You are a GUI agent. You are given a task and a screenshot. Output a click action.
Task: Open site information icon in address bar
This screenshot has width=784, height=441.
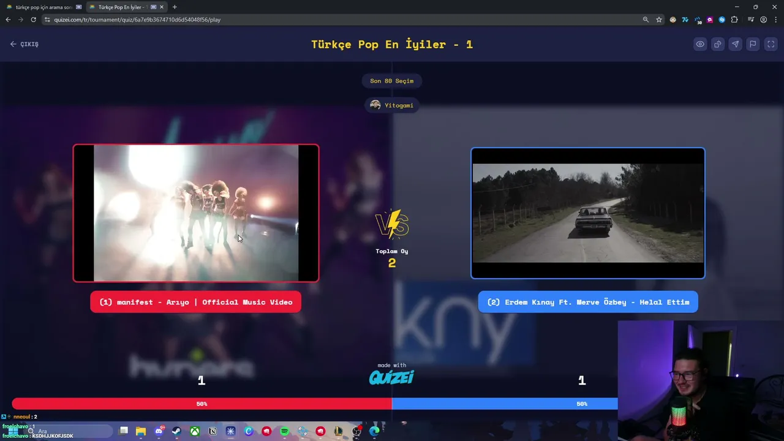click(47, 20)
